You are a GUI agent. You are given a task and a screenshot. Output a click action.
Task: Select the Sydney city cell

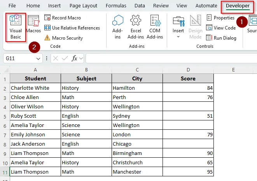[x=137, y=116]
